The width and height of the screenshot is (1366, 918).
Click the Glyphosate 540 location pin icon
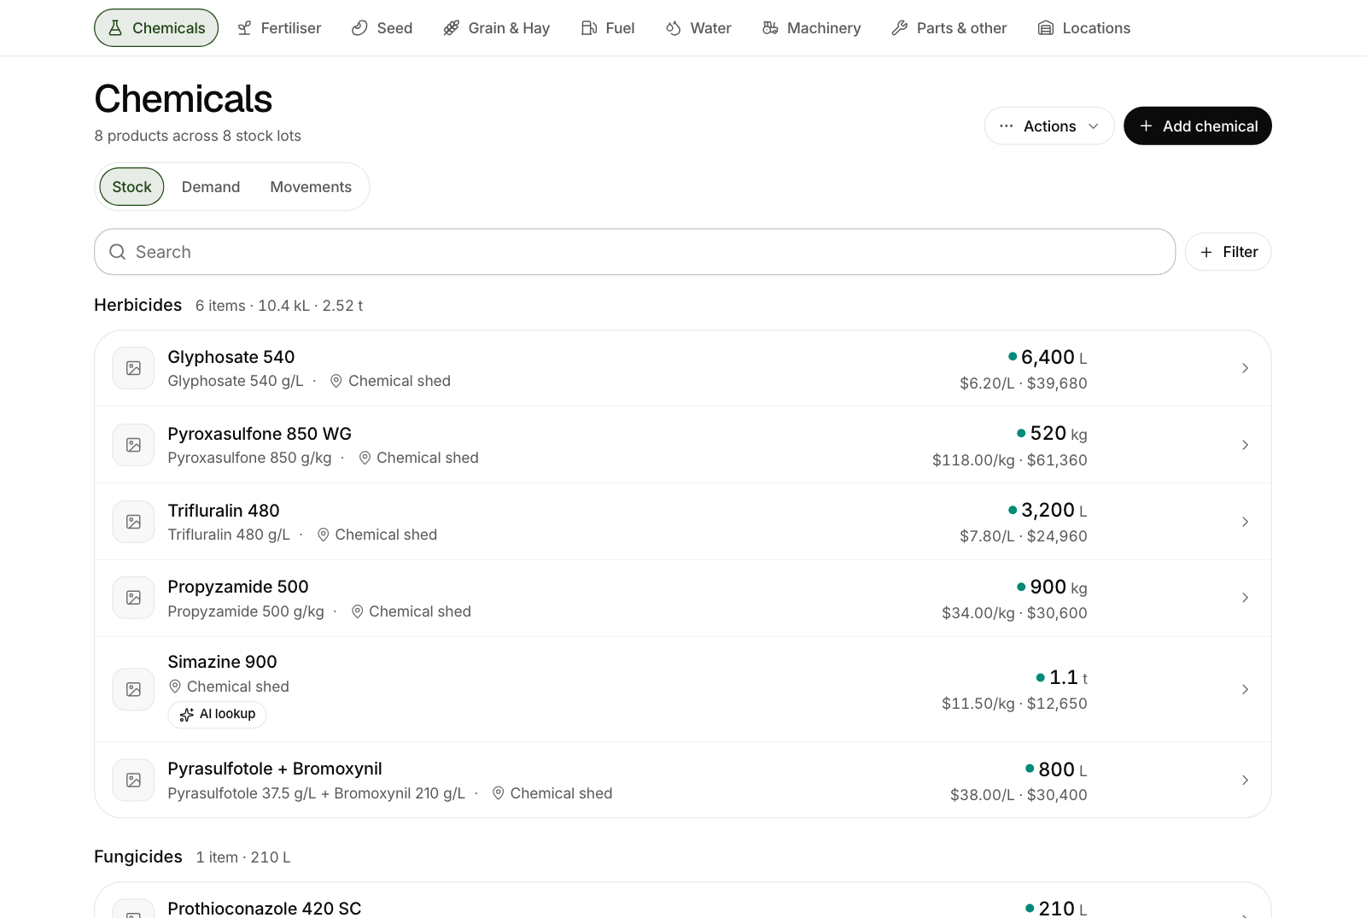point(336,381)
